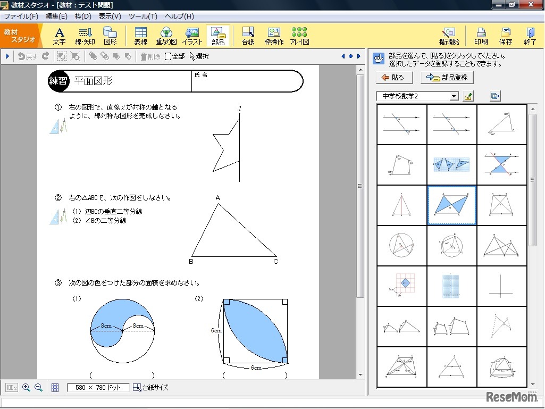Open the 編集(E) menu

(x=56, y=16)
